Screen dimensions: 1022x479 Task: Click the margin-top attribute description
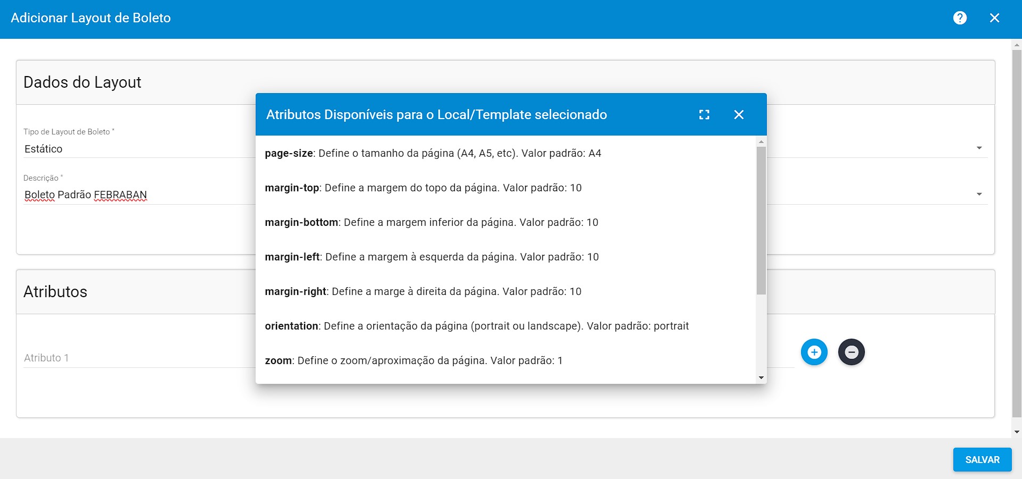click(x=423, y=188)
